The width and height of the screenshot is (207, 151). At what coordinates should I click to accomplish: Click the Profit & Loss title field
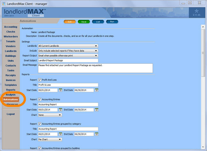[68, 85]
